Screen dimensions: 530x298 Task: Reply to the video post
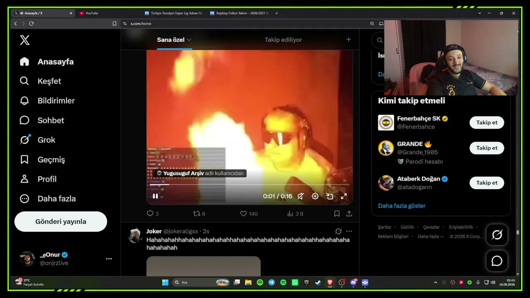tap(153, 214)
